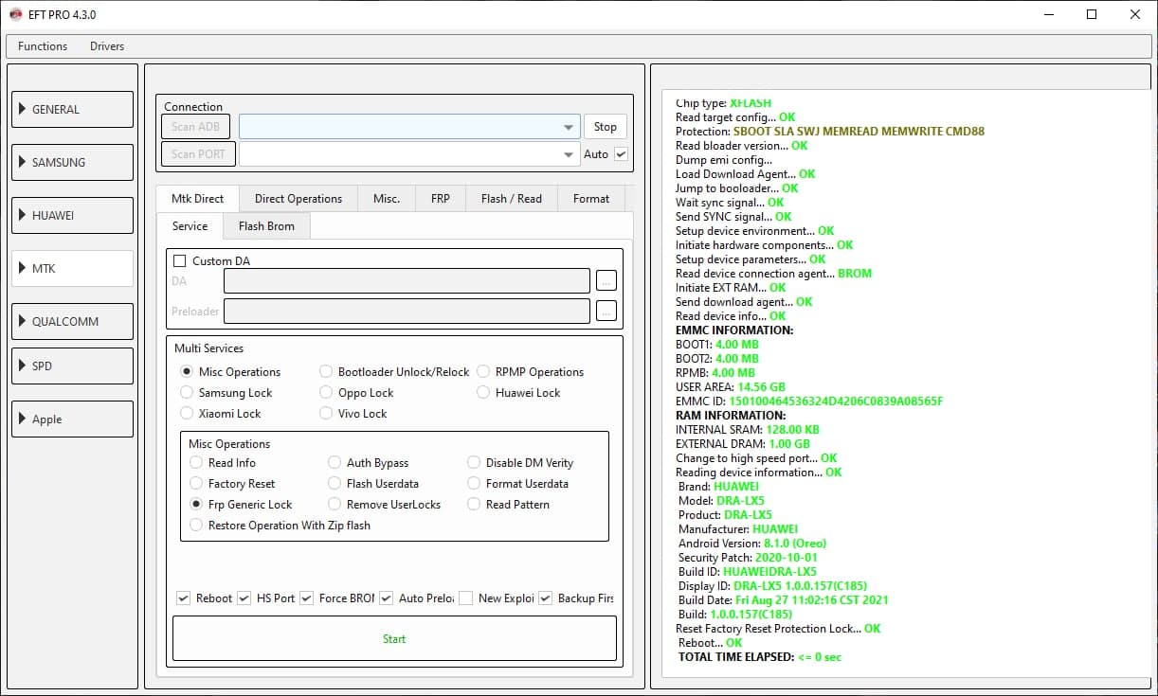Select the MTK section
Screen dimensions: 1158x696
[72, 268]
